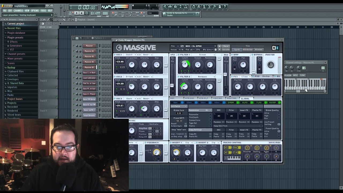
Task: Click Macro knob 2 labeled Destroy
Action: (257, 148)
